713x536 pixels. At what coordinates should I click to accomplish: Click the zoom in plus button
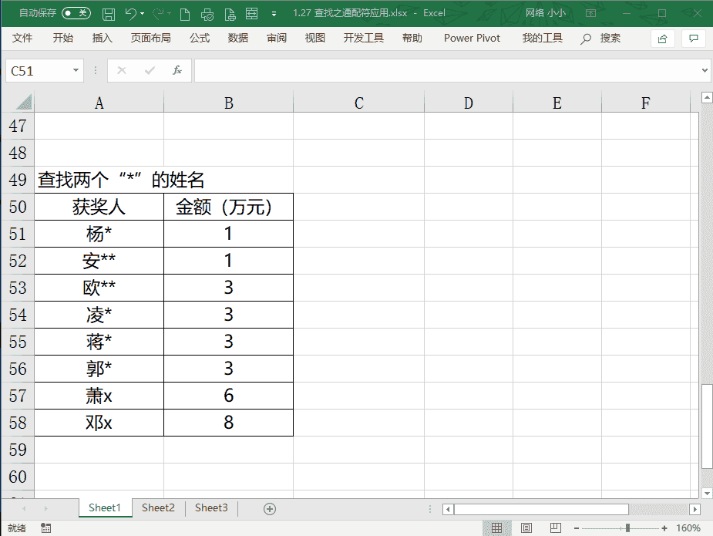click(x=664, y=528)
